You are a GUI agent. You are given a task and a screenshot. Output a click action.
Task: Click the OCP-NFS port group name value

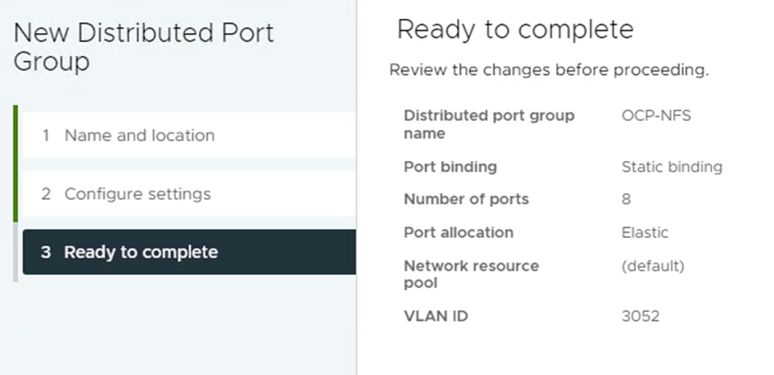pos(656,116)
